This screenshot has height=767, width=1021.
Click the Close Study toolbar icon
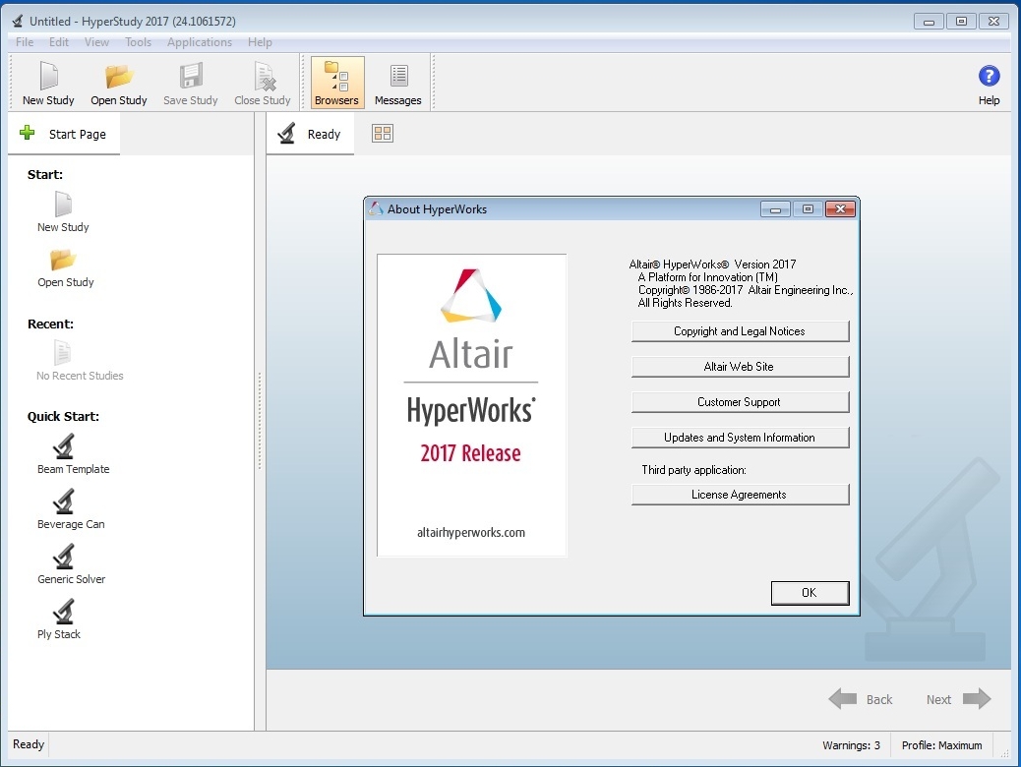tap(263, 83)
